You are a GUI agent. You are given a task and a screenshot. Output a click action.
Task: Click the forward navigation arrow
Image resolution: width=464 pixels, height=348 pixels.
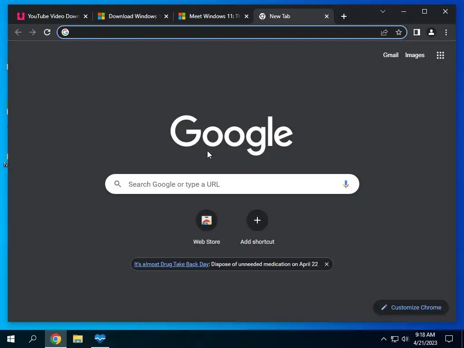click(x=33, y=32)
